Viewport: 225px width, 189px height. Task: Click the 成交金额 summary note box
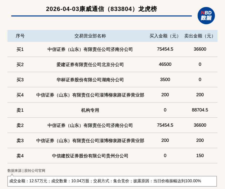tap(112, 181)
